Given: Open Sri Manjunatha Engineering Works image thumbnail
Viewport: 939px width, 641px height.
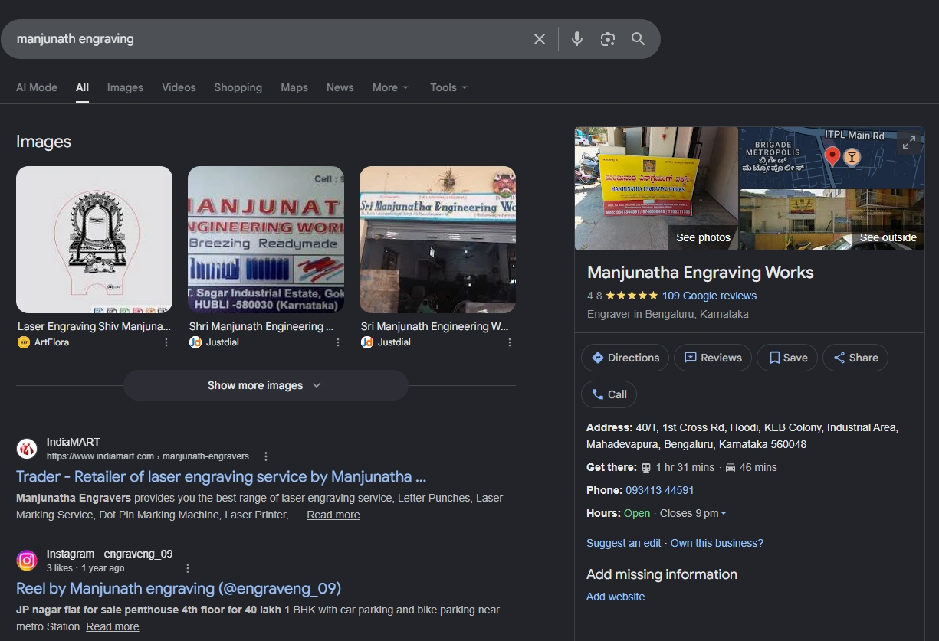Looking at the screenshot, I should click(x=438, y=240).
